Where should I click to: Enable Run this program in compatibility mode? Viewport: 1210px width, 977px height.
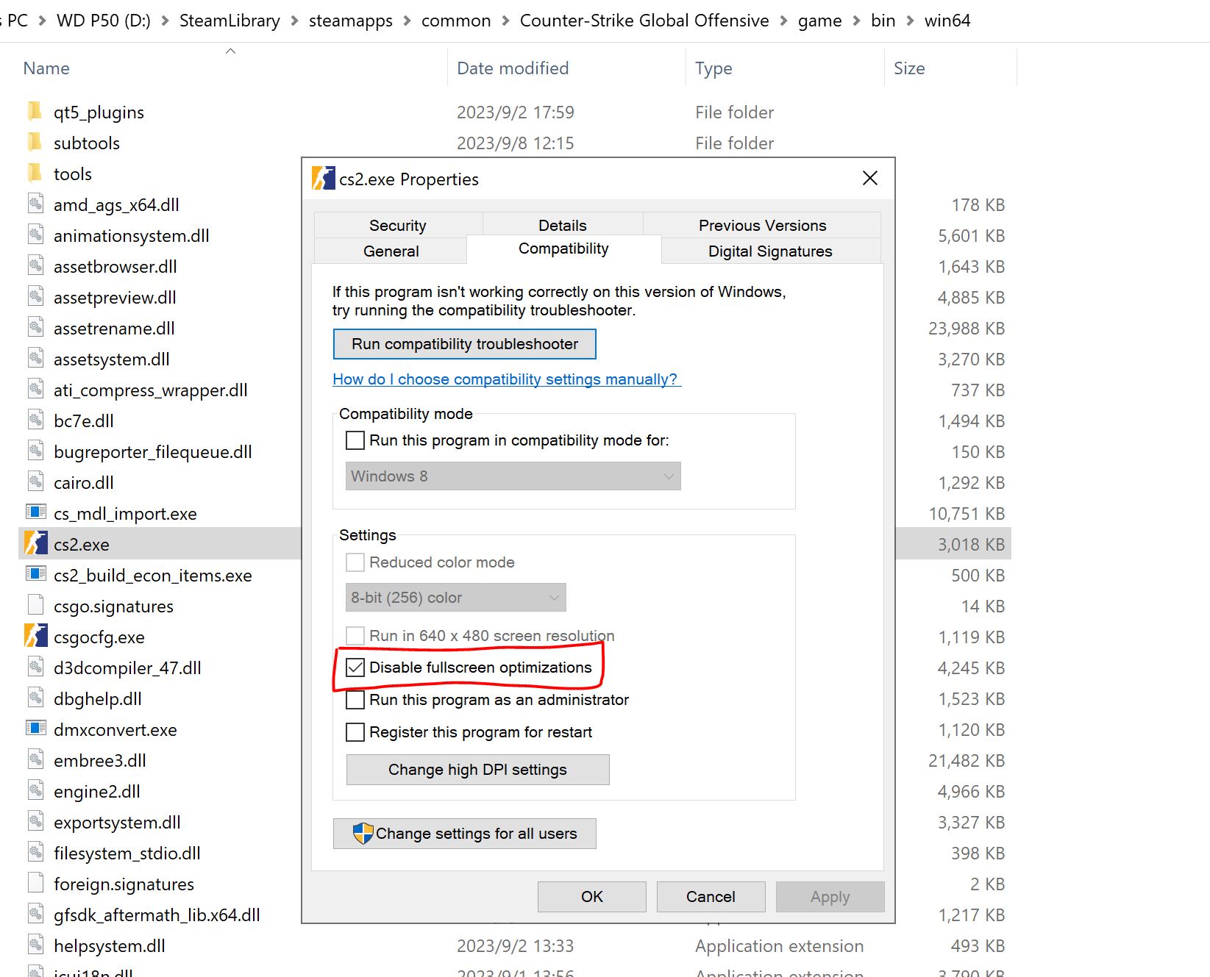(x=355, y=440)
